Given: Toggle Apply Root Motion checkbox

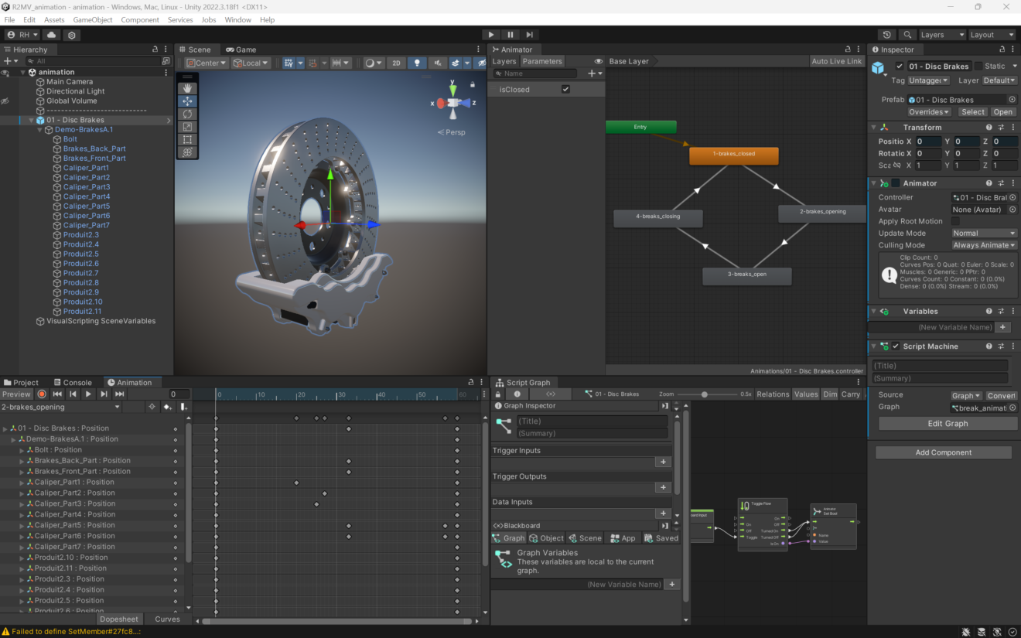Looking at the screenshot, I should [956, 221].
